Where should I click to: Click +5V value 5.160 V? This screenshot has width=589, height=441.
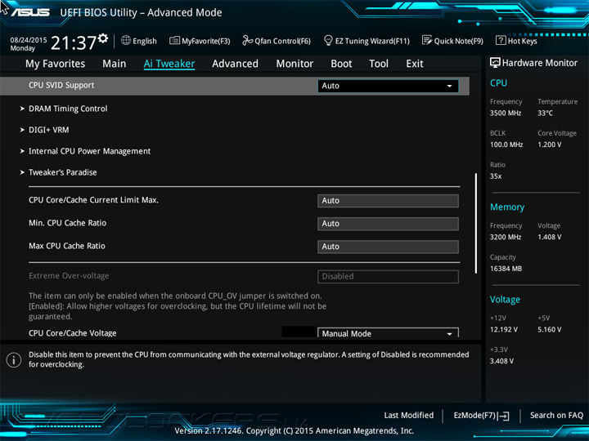tap(549, 329)
